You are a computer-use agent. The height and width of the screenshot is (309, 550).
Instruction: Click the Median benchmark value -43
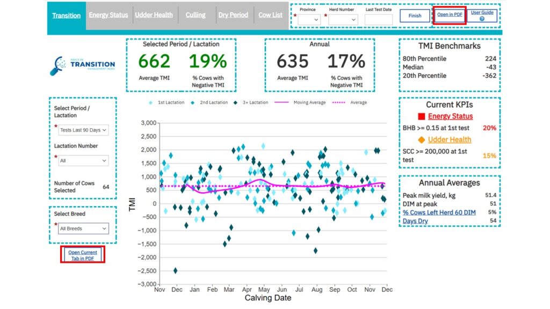coord(491,67)
